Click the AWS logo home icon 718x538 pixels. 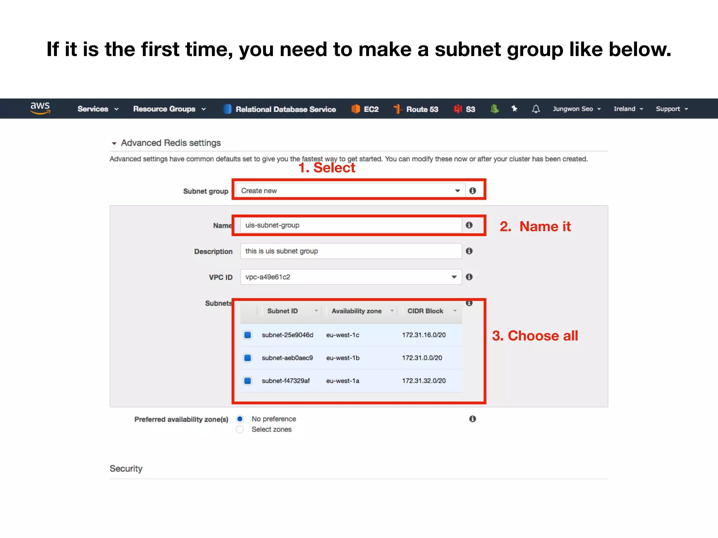(x=40, y=108)
